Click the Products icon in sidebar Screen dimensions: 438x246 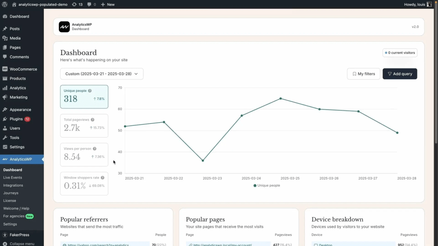[5, 79]
